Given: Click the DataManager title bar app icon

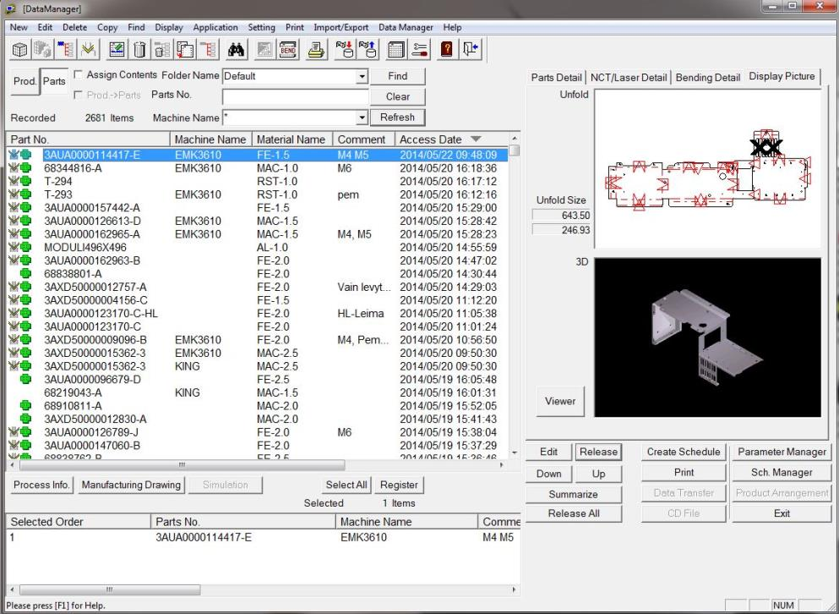Looking at the screenshot, I should (x=10, y=8).
